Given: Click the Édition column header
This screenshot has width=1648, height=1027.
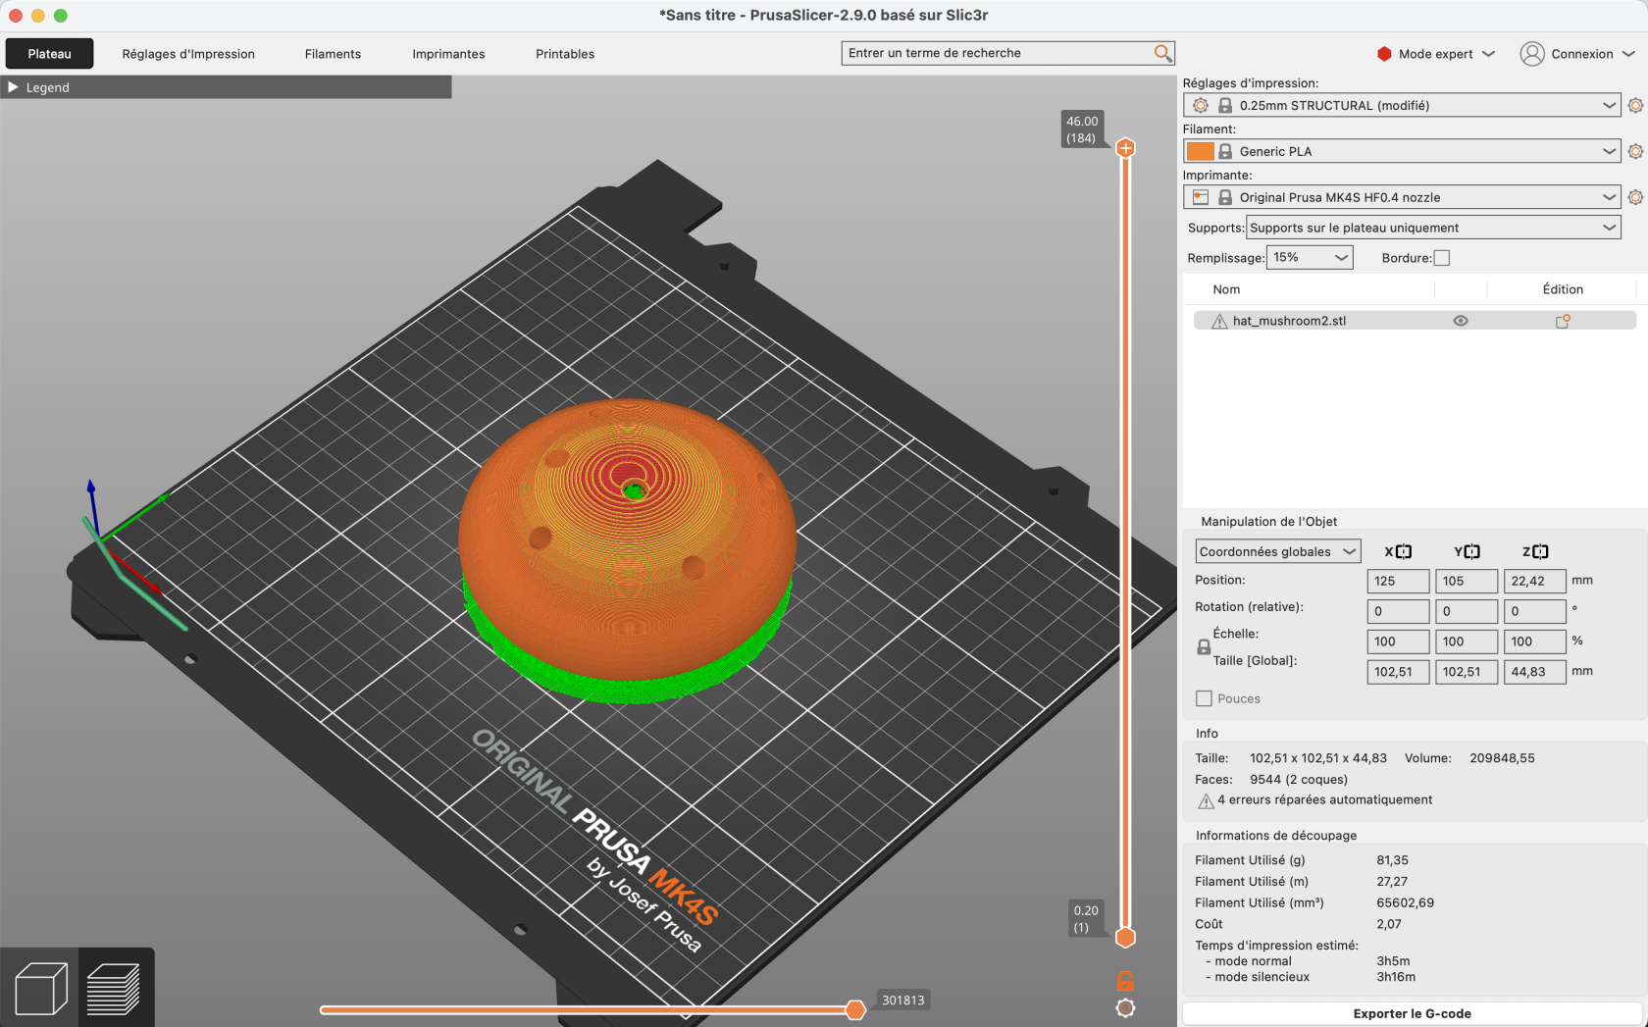Looking at the screenshot, I should tap(1563, 289).
